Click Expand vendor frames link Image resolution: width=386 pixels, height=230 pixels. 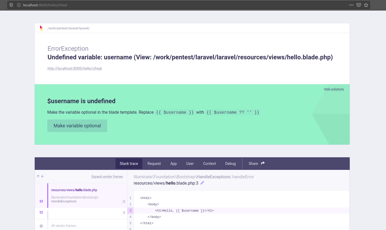pyautogui.click(x=107, y=177)
